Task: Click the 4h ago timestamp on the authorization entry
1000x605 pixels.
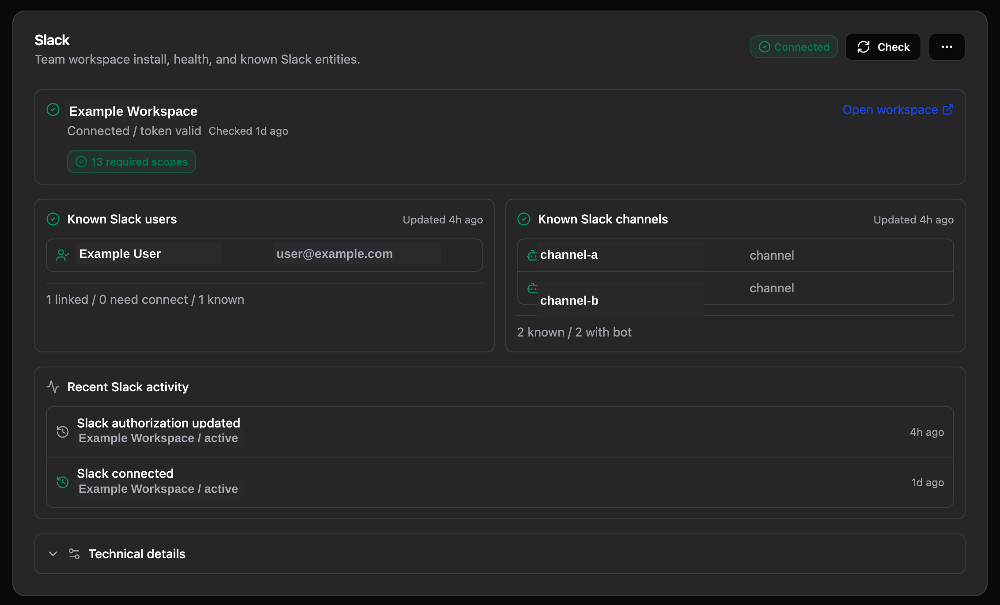Action: 927,432
